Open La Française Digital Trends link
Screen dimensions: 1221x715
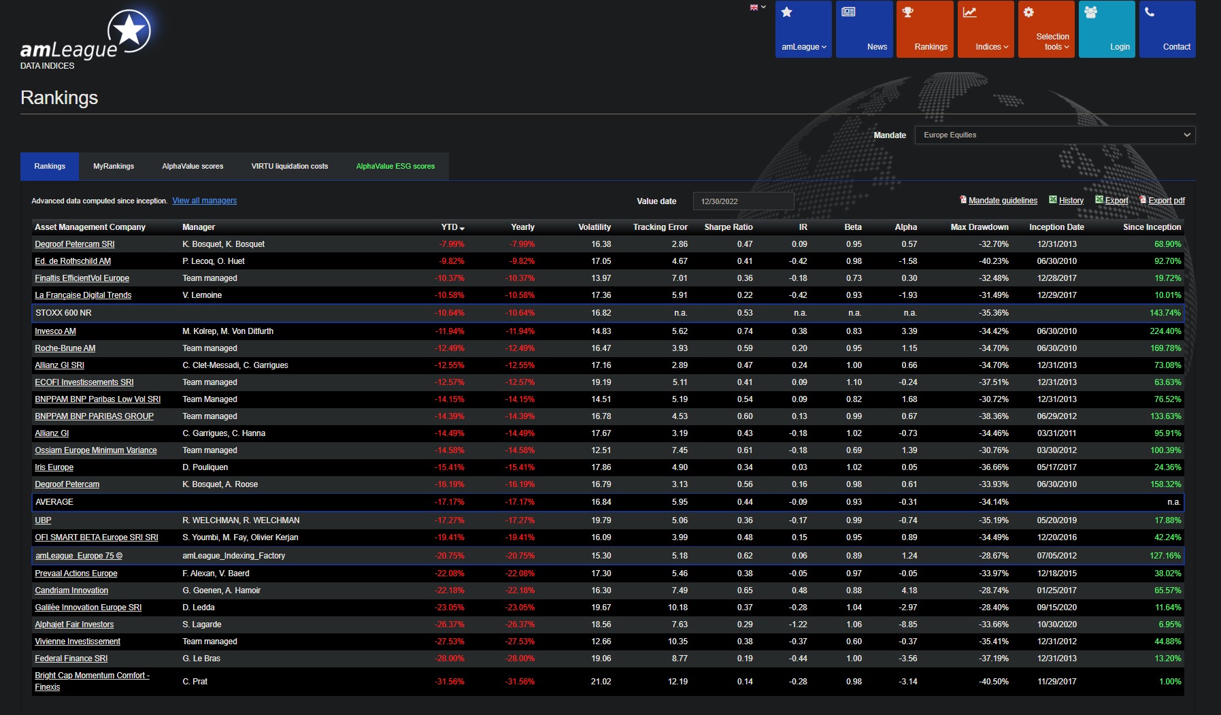tap(83, 295)
